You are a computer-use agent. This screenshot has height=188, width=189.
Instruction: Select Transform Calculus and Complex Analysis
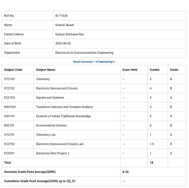tap(65, 107)
